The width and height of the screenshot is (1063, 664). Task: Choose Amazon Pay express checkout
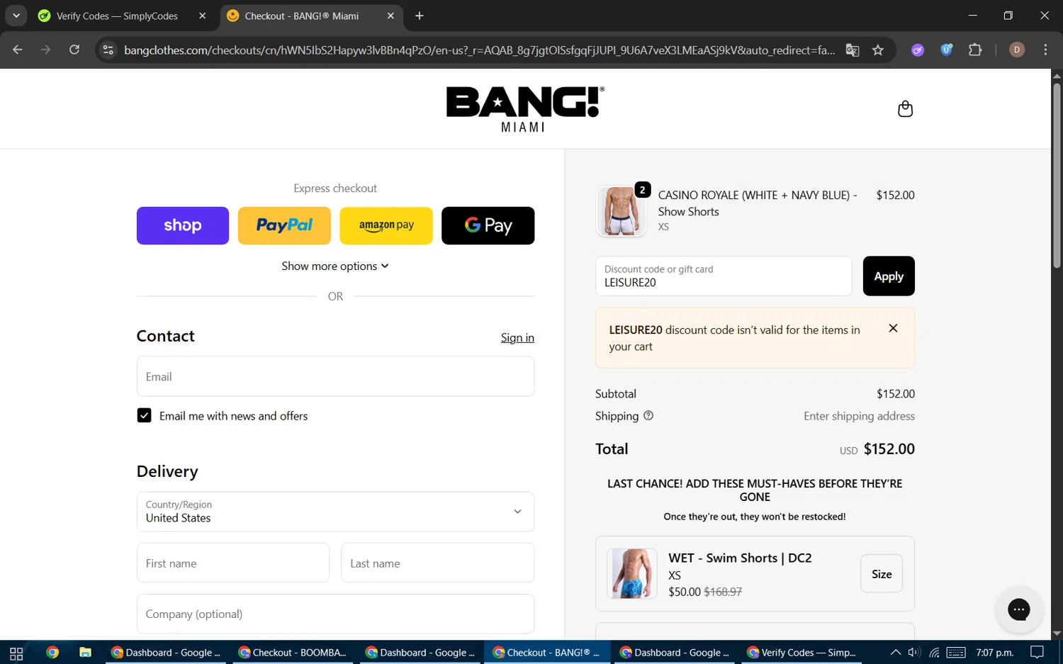(386, 225)
